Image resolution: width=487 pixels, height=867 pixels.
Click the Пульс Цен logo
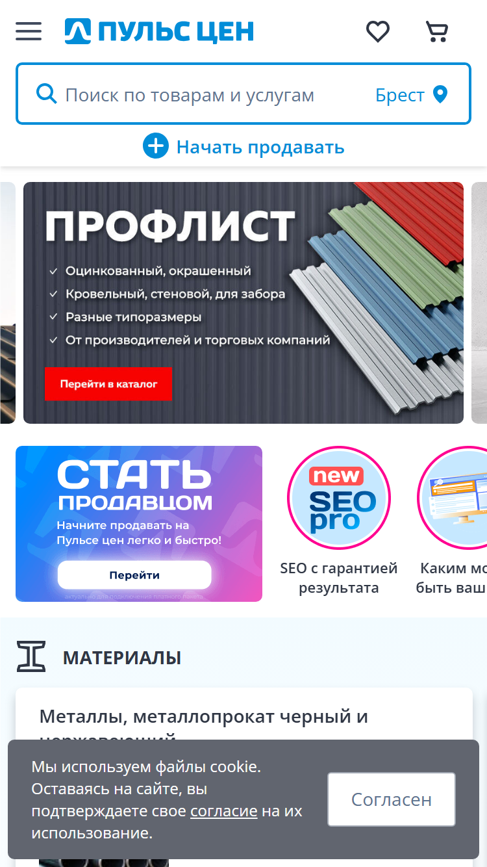click(159, 31)
